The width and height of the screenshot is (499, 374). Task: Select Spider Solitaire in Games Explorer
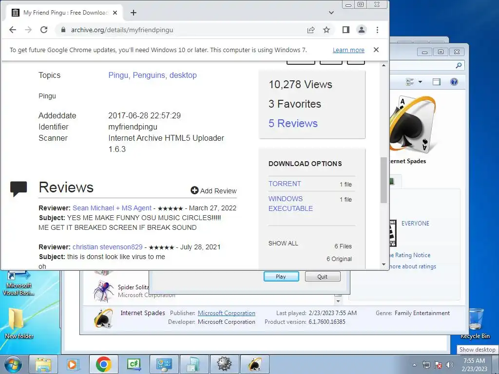tap(134, 291)
